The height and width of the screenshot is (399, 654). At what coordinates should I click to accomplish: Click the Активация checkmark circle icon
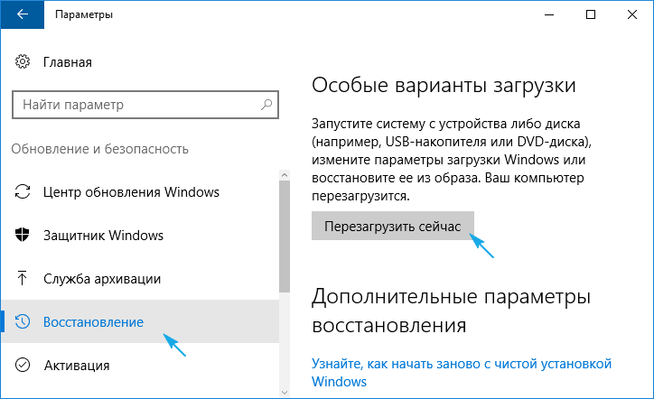[x=23, y=366]
